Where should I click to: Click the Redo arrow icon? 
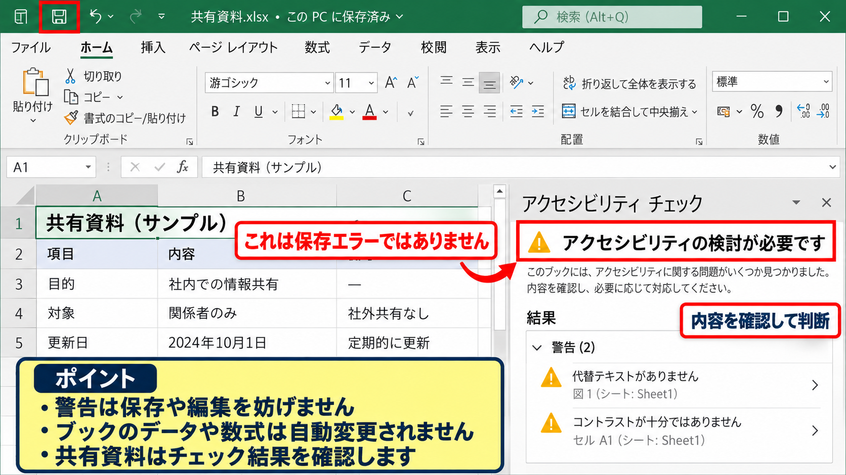pos(136,17)
